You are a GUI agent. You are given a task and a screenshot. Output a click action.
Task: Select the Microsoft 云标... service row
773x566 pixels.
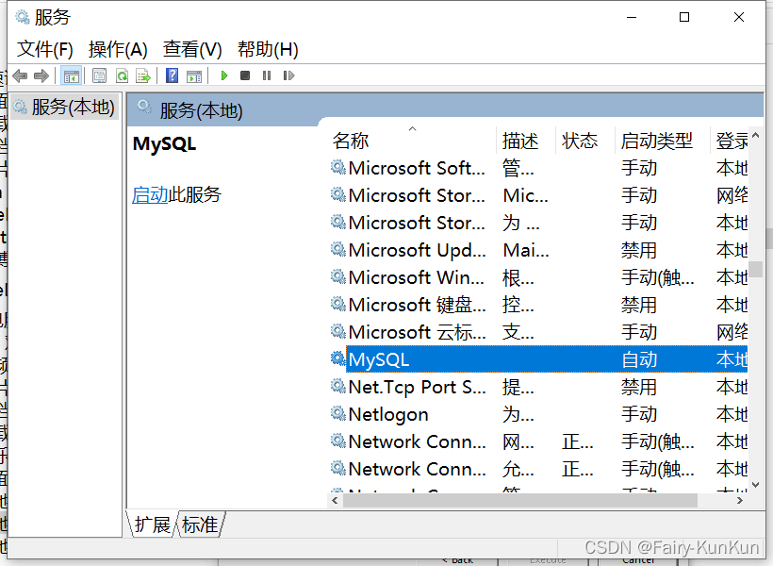click(x=538, y=333)
